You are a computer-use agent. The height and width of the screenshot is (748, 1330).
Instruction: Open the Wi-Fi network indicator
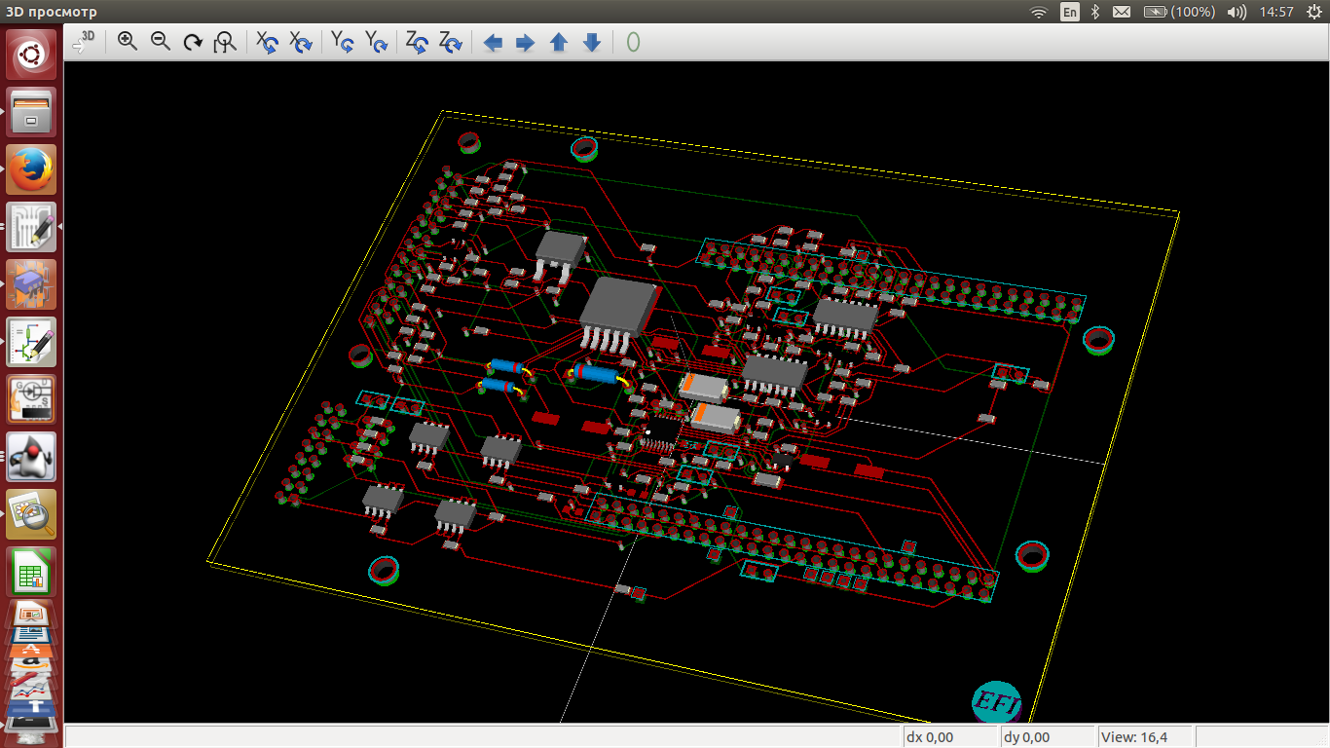(1039, 12)
